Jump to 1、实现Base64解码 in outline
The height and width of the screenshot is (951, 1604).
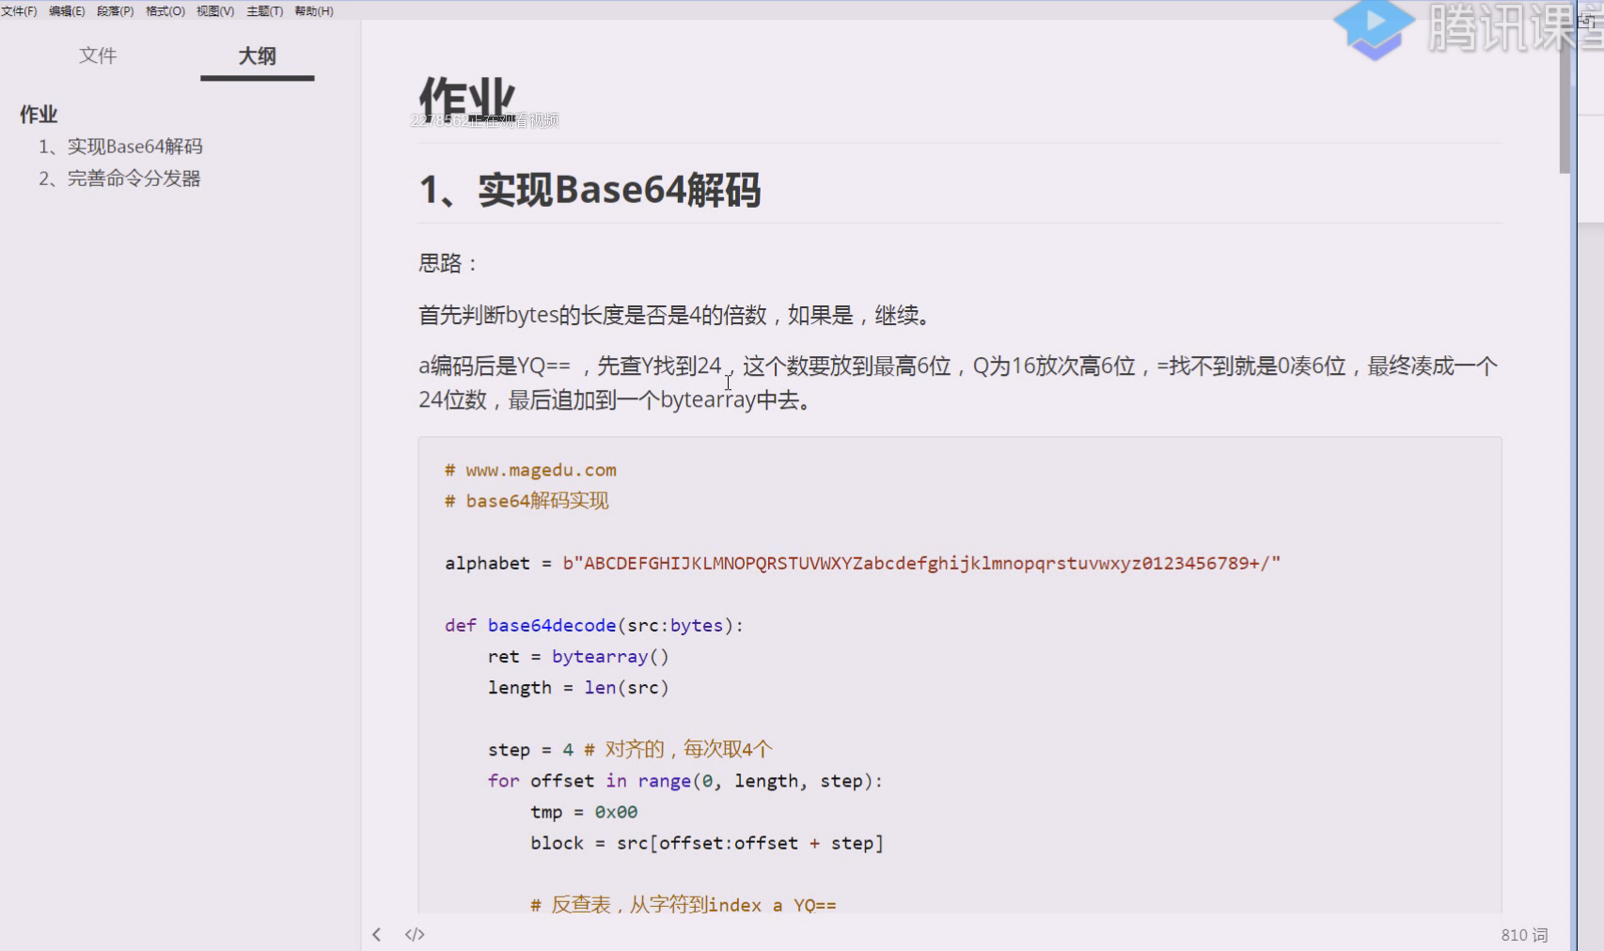coord(120,147)
